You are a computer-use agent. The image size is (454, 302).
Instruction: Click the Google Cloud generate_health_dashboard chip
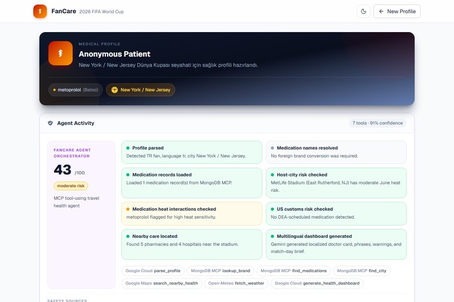pyautogui.click(x=317, y=283)
